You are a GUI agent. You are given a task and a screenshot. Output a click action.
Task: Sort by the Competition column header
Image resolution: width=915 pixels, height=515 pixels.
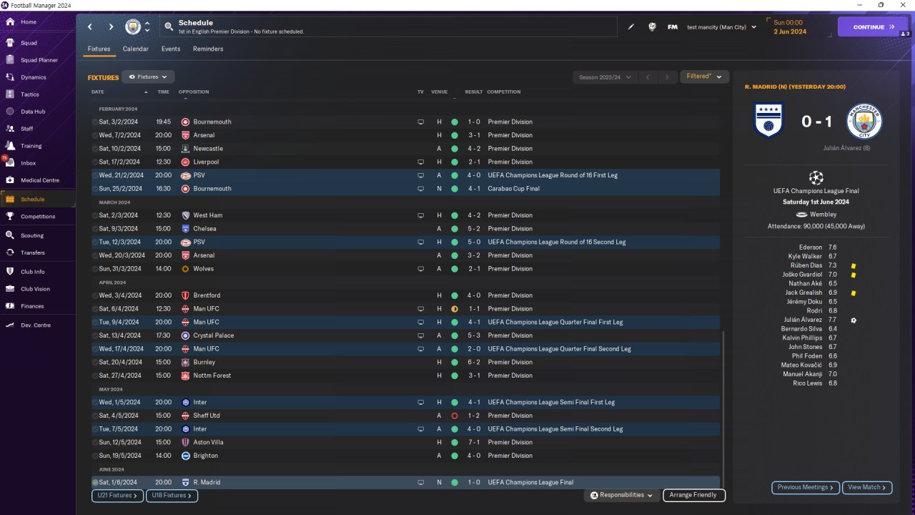504,92
